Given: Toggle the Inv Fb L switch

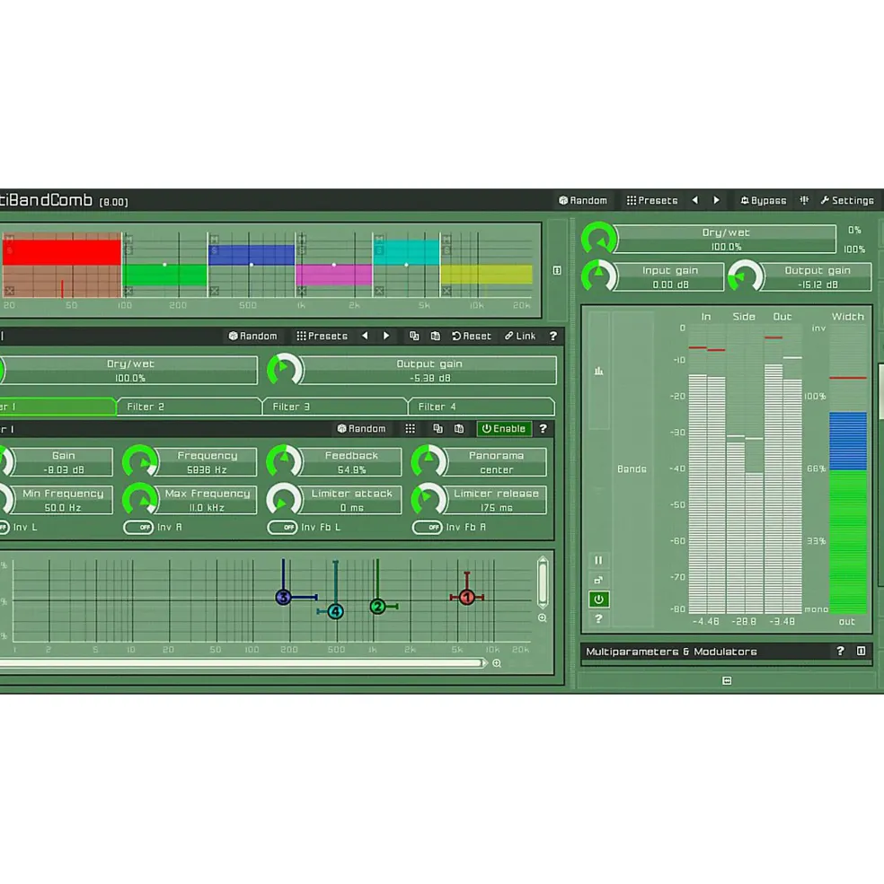Looking at the screenshot, I should pyautogui.click(x=282, y=527).
